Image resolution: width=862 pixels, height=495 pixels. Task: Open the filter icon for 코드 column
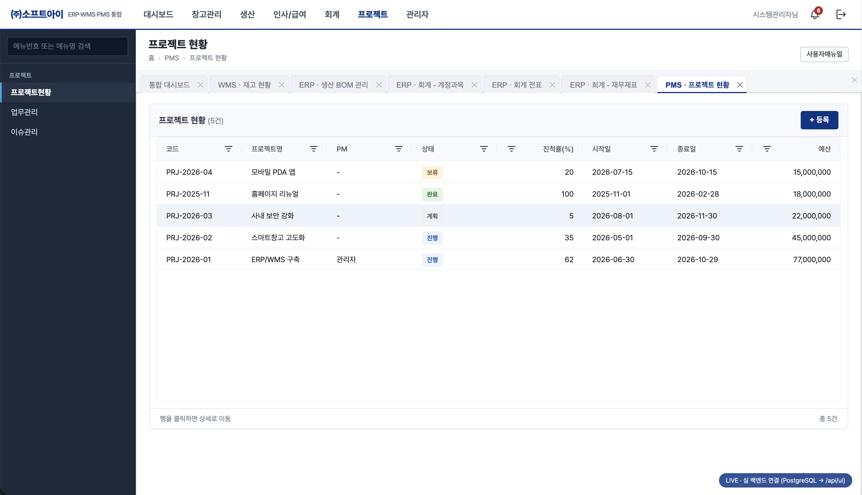228,149
